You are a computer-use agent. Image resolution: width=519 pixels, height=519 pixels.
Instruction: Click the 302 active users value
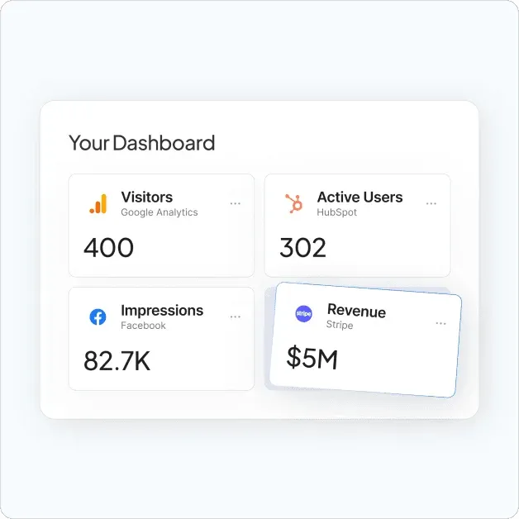click(302, 247)
